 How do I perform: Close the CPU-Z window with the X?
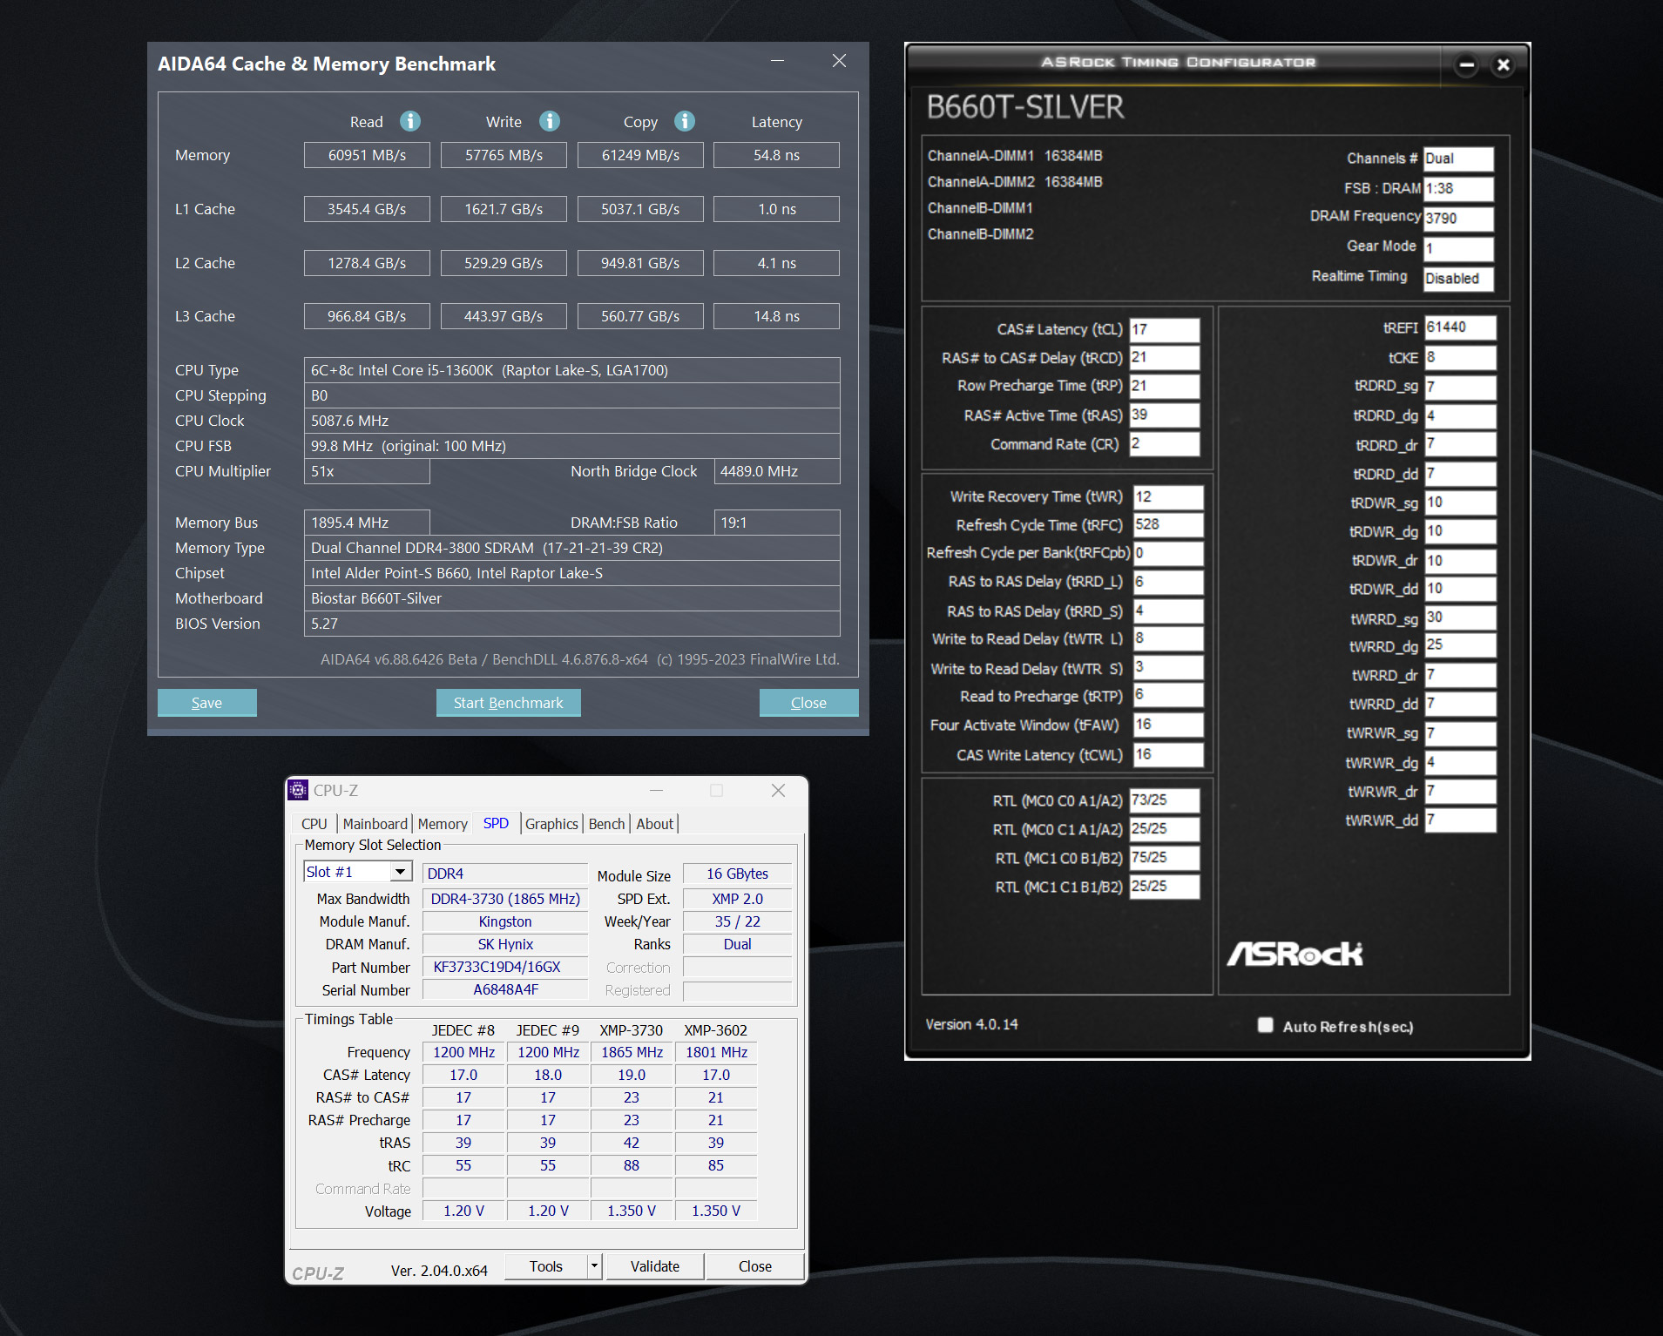coord(778,790)
